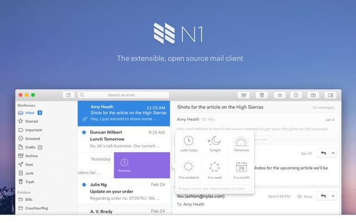Open Duncan Wilbert's Lunch Tomorrow email
This screenshot has width=356, height=223.
point(123,139)
